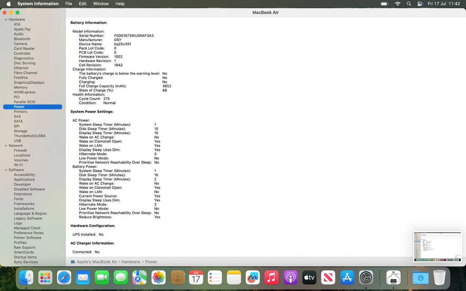
Task: Select NVMExpress in the sidebar
Action: pyautogui.click(x=25, y=92)
